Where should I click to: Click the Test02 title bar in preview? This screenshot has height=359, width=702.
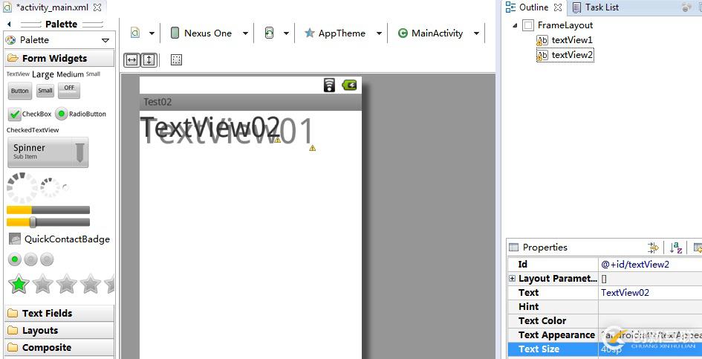pyautogui.click(x=251, y=102)
